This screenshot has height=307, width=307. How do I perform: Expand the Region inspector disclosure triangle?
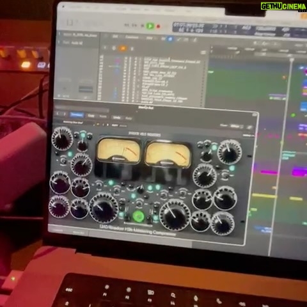click(59, 34)
